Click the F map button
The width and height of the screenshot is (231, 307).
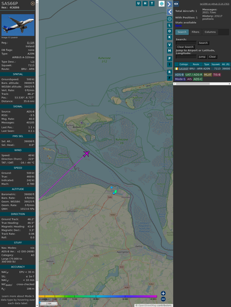[x=169, y=78]
